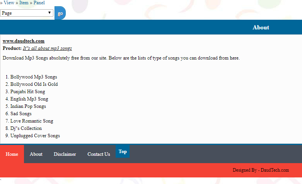Select the Love Romantic Song item

point(32,121)
